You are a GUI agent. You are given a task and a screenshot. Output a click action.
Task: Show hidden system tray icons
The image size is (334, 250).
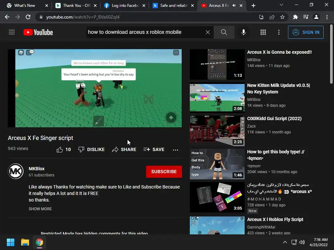point(285,242)
